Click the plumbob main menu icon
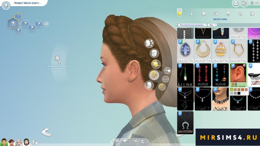Image resolution: width=260 pixels, height=146 pixels. click(x=6, y=6)
